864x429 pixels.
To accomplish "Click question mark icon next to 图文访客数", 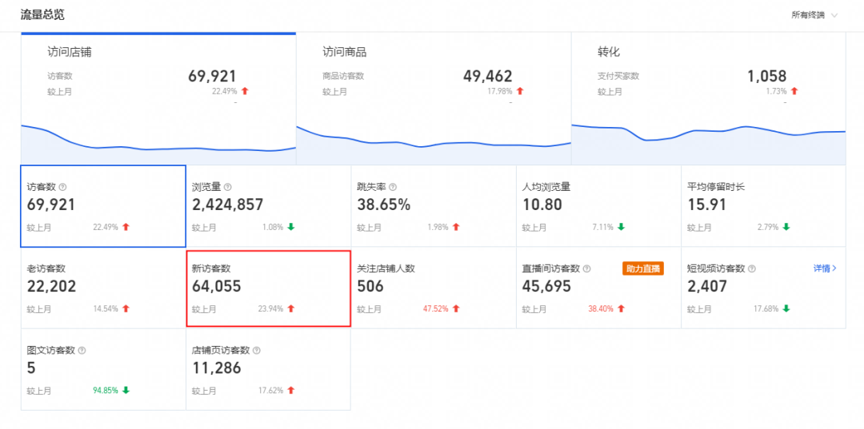I will [x=82, y=351].
